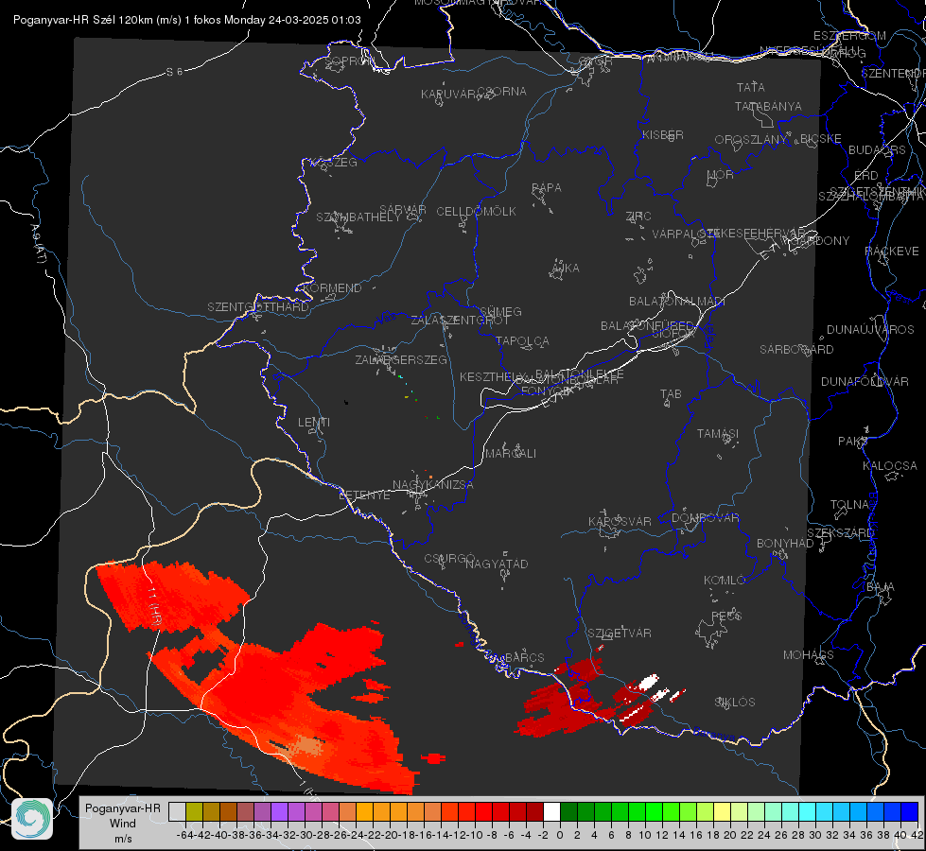Viewport: 926px width, 851px height.
Task: Select the TOLNA label
Action: click(x=849, y=505)
